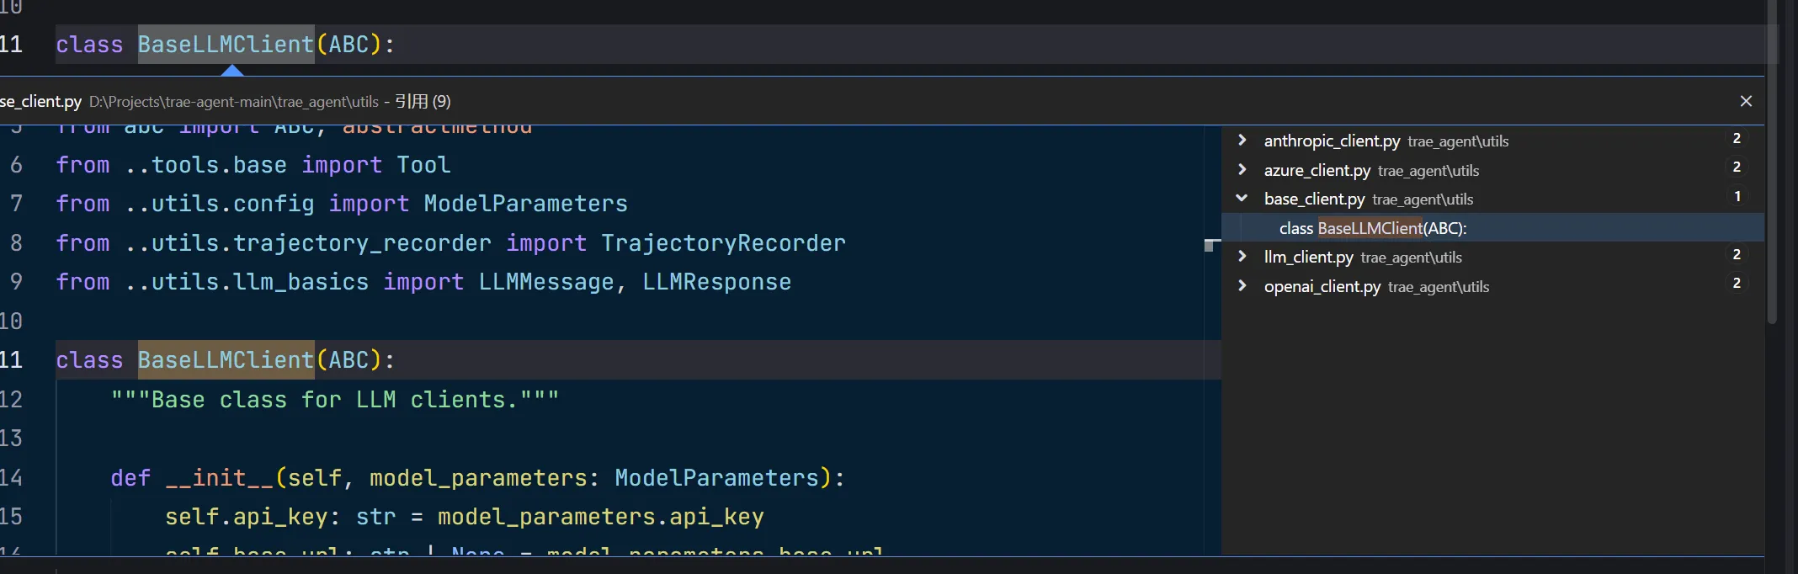1798x574 pixels.
Task: Click TrajectoryRecorder in the line 8 import
Action: (x=723, y=243)
